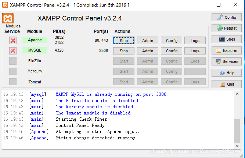Click log line 'Control Panel Ready'
This screenshot has height=158, width=245.
point(80,125)
